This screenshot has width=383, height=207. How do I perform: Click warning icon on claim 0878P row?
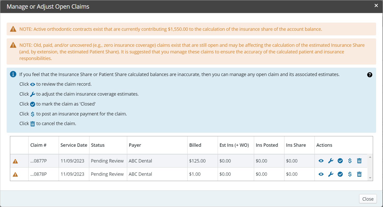15,174
